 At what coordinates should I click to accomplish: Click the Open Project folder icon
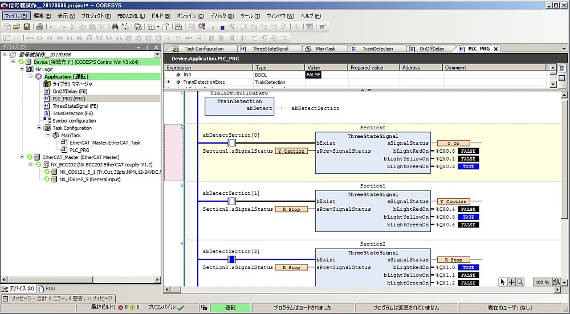17,27
